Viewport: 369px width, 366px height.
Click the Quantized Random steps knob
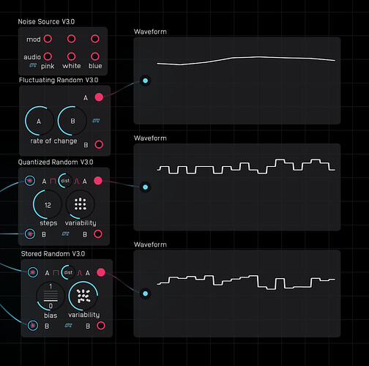click(x=48, y=204)
